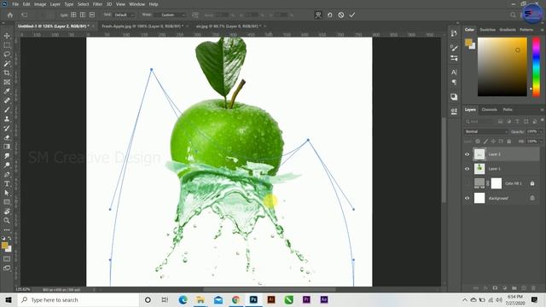The width and height of the screenshot is (546, 307).
Task: Open the Paragraph panel icon
Action: (x=454, y=83)
